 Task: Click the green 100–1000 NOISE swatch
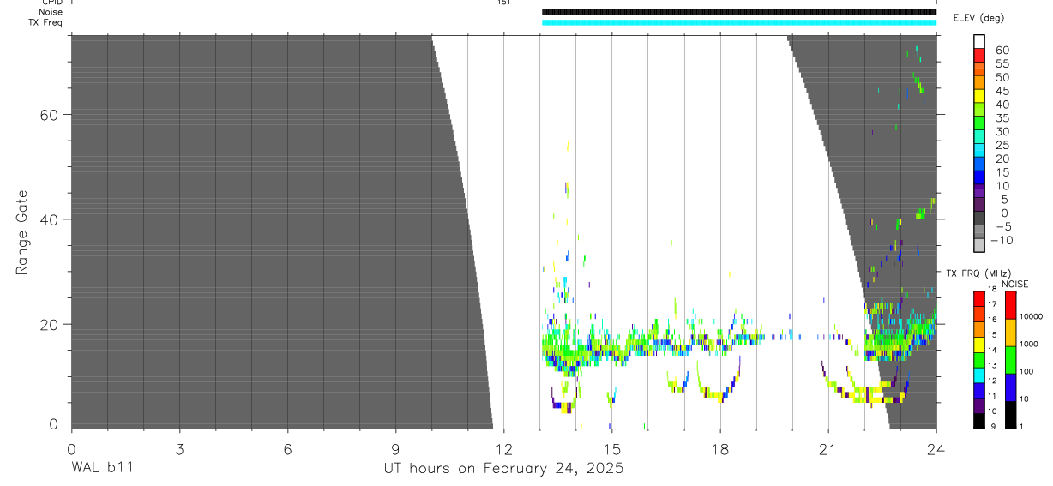click(x=1011, y=360)
